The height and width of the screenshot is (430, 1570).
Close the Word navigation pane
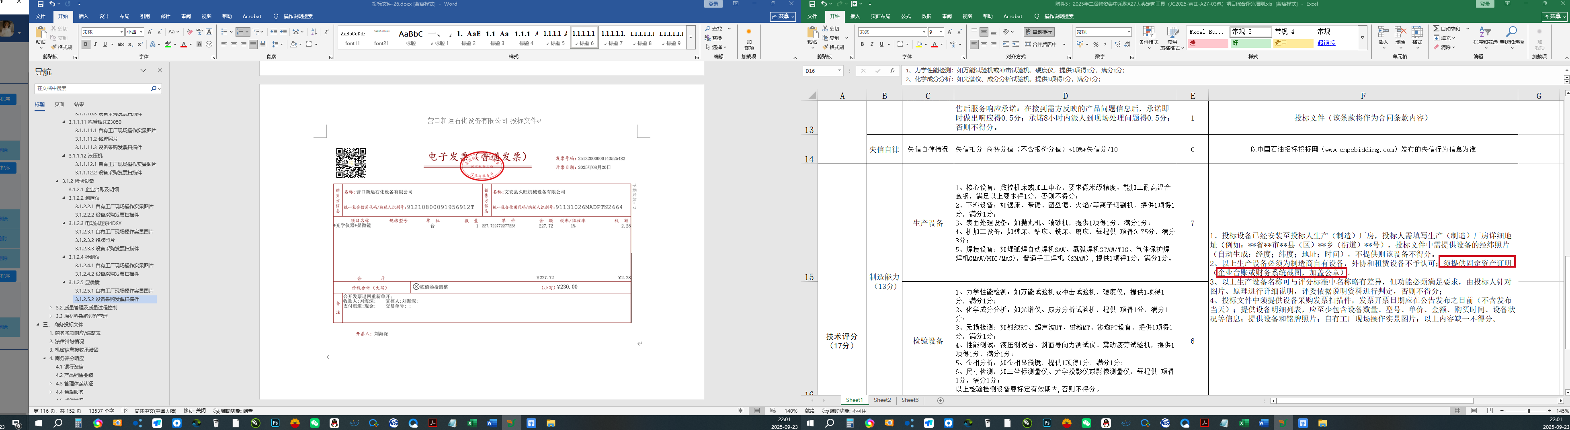pyautogui.click(x=160, y=71)
